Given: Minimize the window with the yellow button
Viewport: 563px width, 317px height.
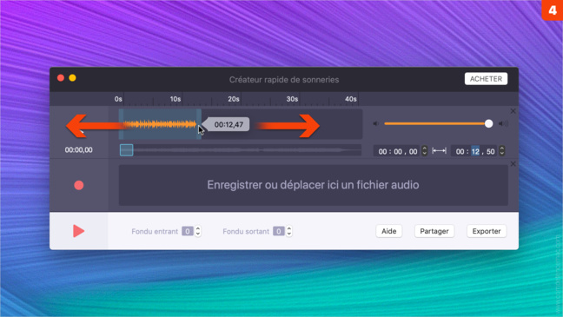Looking at the screenshot, I should tap(72, 78).
